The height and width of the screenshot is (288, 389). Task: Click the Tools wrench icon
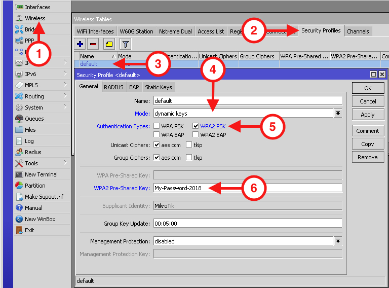click(19, 163)
